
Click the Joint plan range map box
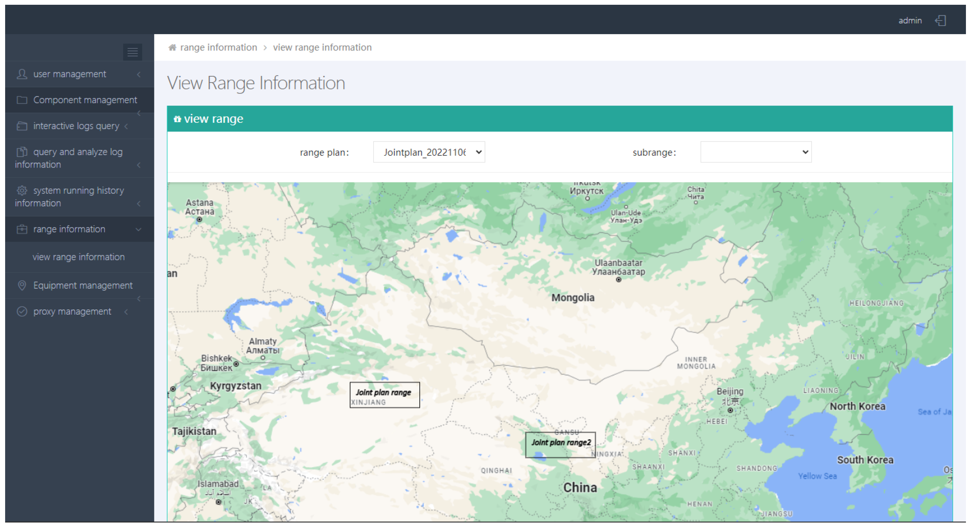coord(385,395)
